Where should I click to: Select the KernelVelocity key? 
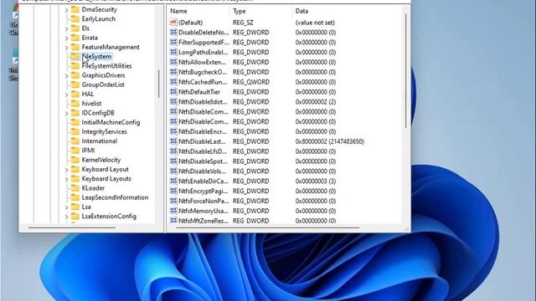click(x=100, y=160)
